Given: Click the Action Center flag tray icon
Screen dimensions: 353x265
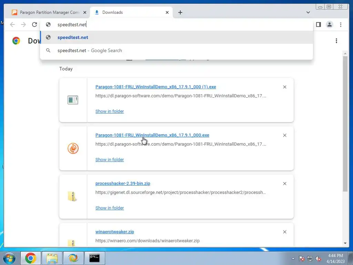Looking at the screenshot, I should click(302, 259).
